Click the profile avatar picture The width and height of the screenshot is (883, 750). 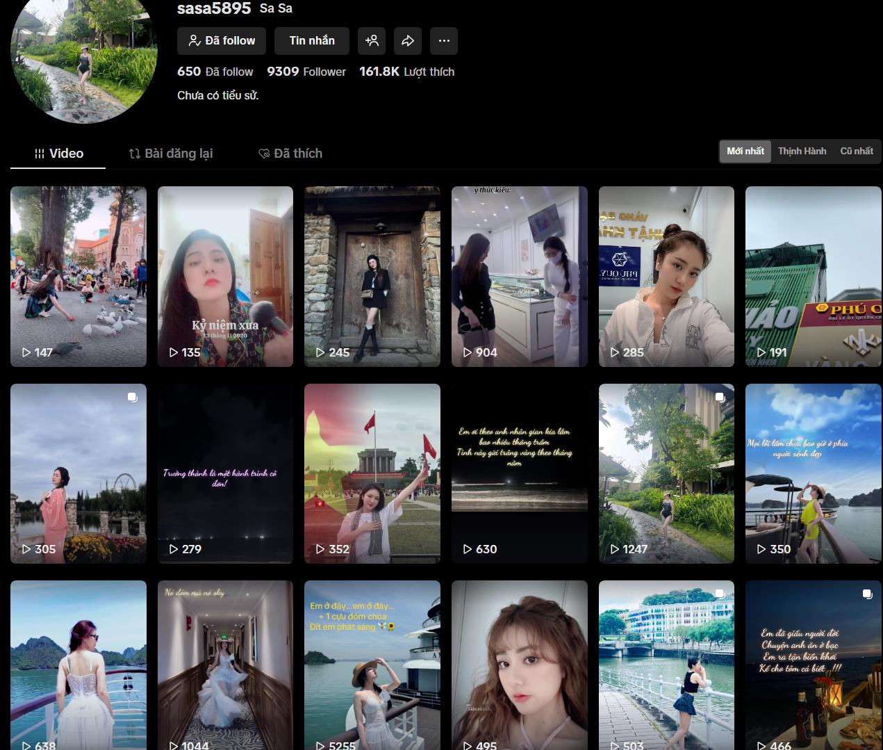point(84,56)
